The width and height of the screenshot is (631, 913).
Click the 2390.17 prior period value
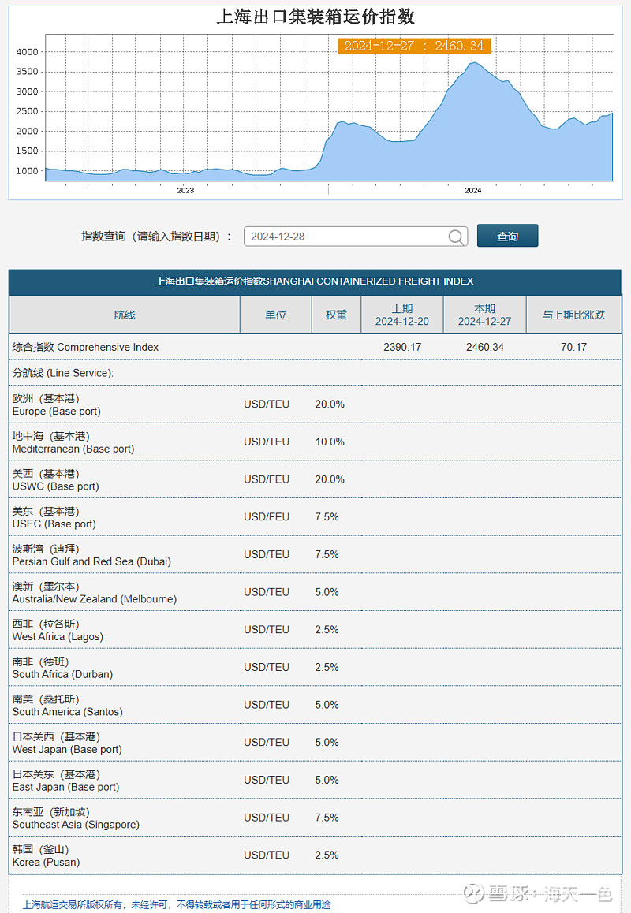403,347
